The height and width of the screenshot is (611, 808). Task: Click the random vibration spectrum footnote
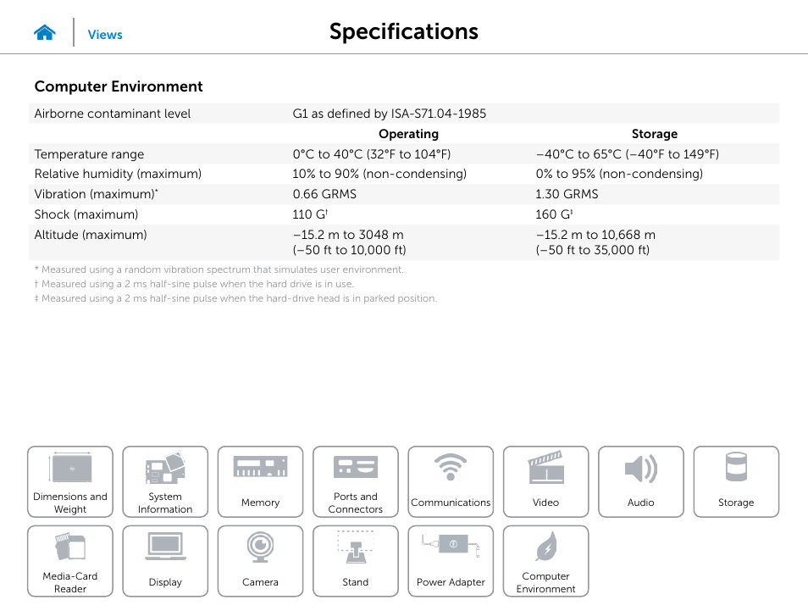(219, 269)
